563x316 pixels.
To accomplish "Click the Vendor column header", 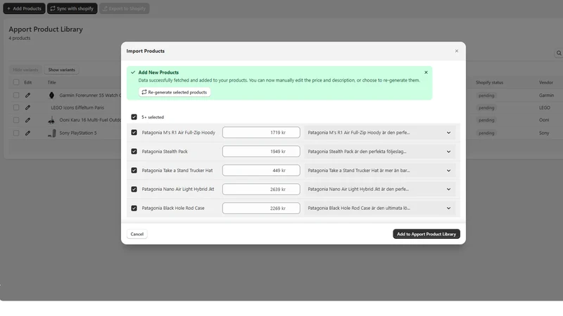I will tap(546, 82).
